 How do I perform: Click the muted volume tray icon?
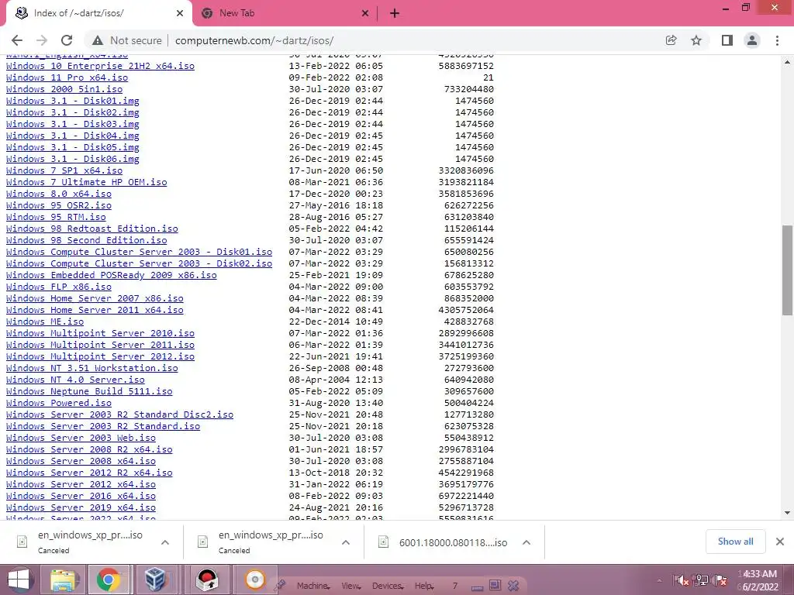coord(682,580)
